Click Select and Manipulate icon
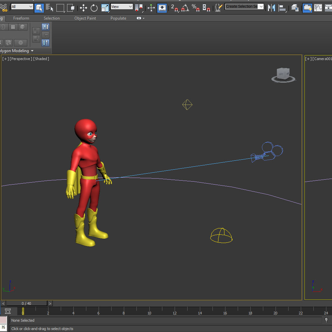The width and height of the screenshot is (332, 332). coord(151,8)
